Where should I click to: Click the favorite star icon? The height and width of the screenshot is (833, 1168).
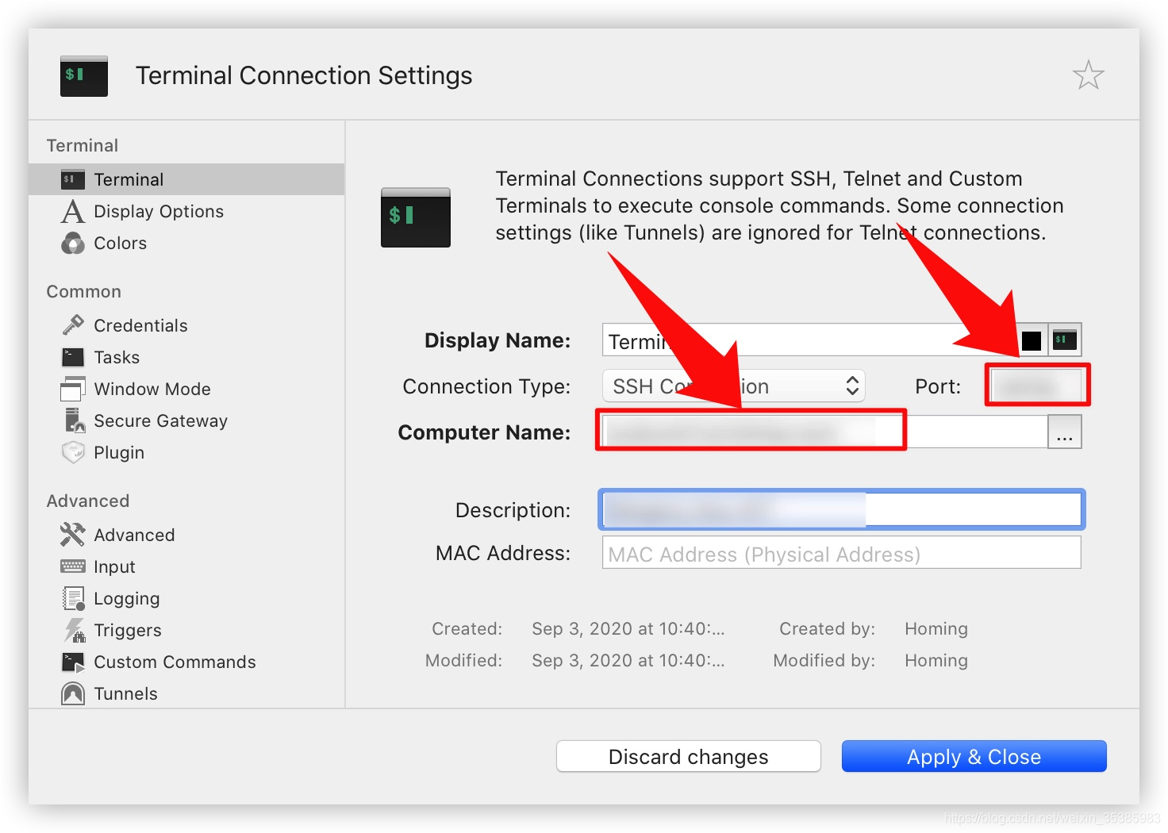(x=1088, y=75)
